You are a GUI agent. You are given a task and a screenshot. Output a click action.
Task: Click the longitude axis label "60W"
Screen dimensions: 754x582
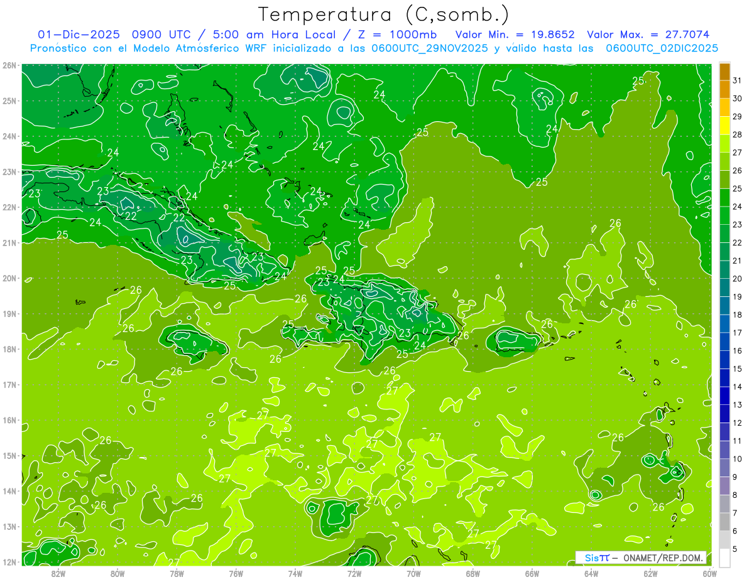(x=709, y=573)
